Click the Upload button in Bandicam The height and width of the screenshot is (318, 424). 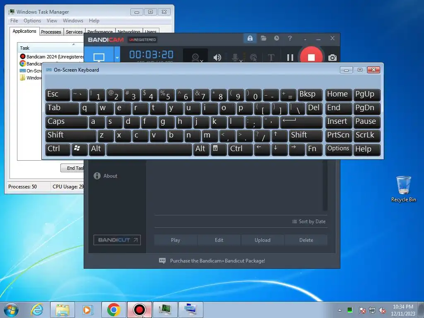[x=262, y=240]
